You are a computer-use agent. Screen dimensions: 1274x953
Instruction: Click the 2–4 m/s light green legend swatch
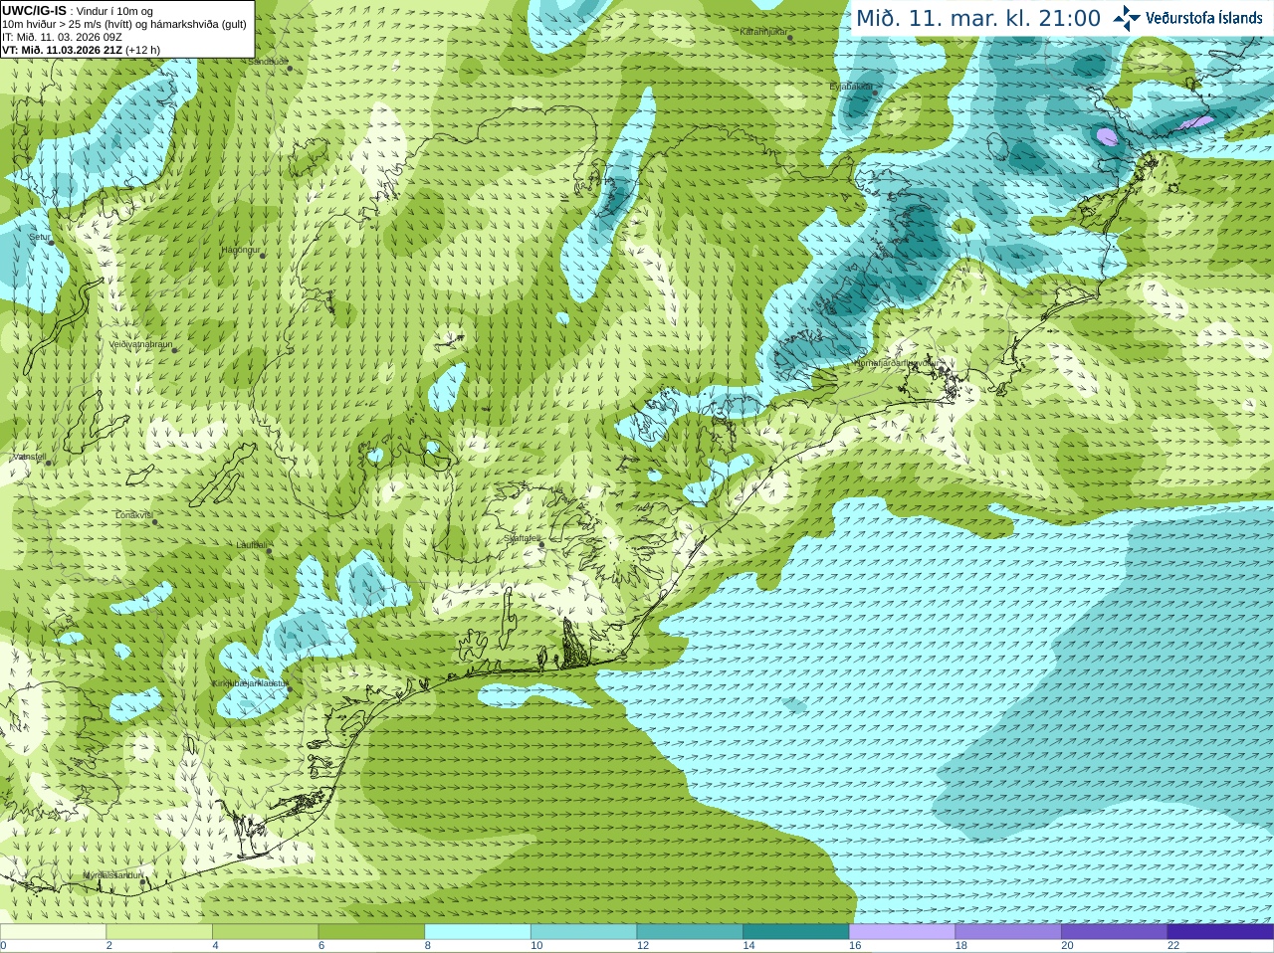tap(159, 932)
